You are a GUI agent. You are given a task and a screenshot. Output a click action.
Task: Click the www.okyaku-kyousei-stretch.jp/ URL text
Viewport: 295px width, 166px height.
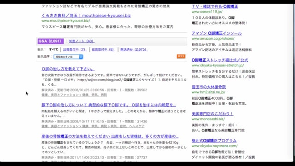pos(218,65)
